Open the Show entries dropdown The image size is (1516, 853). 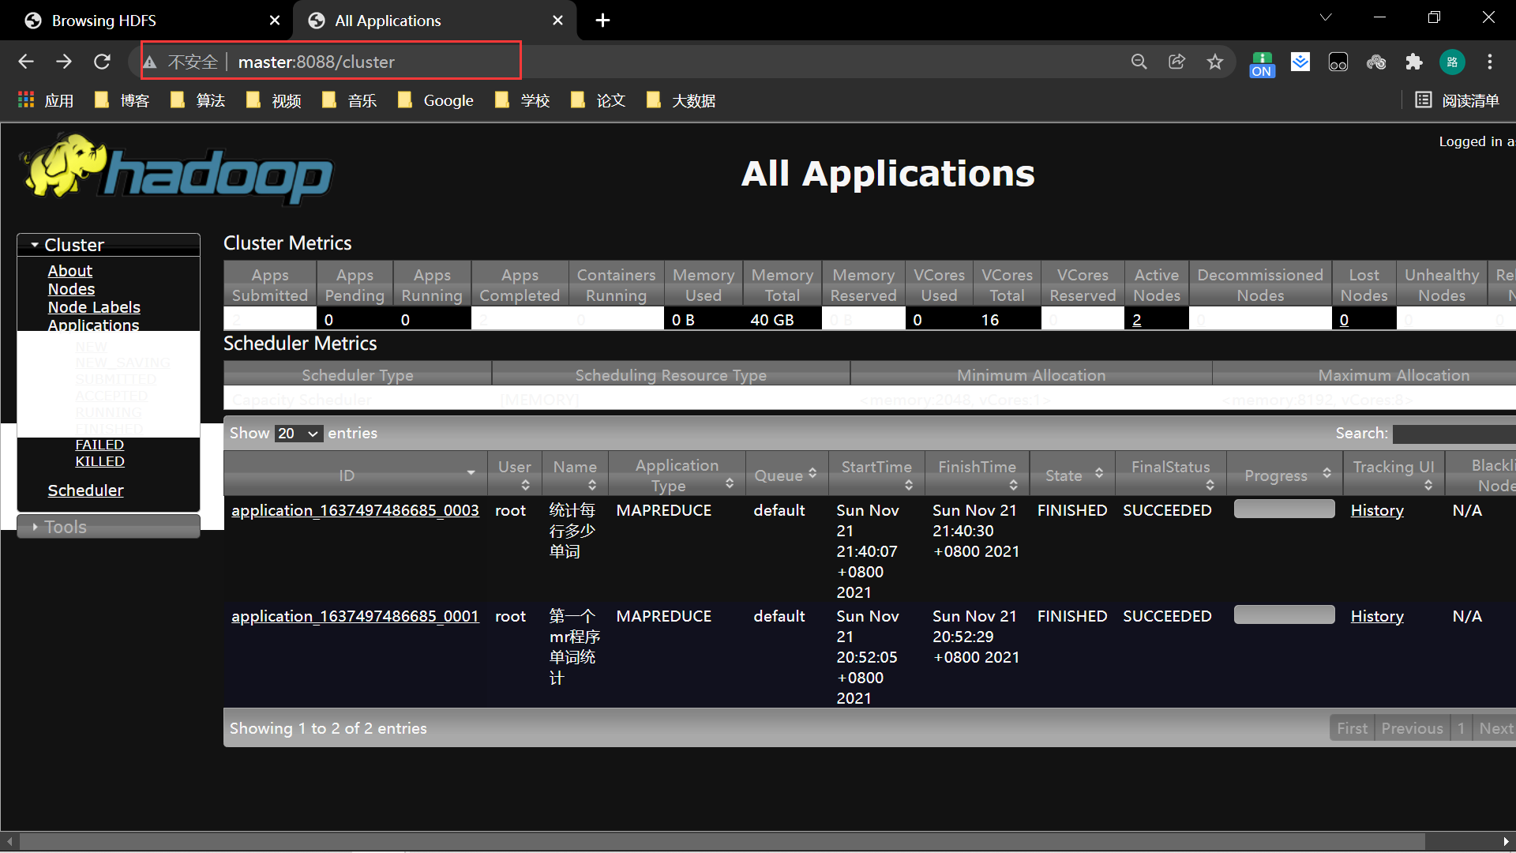click(298, 434)
